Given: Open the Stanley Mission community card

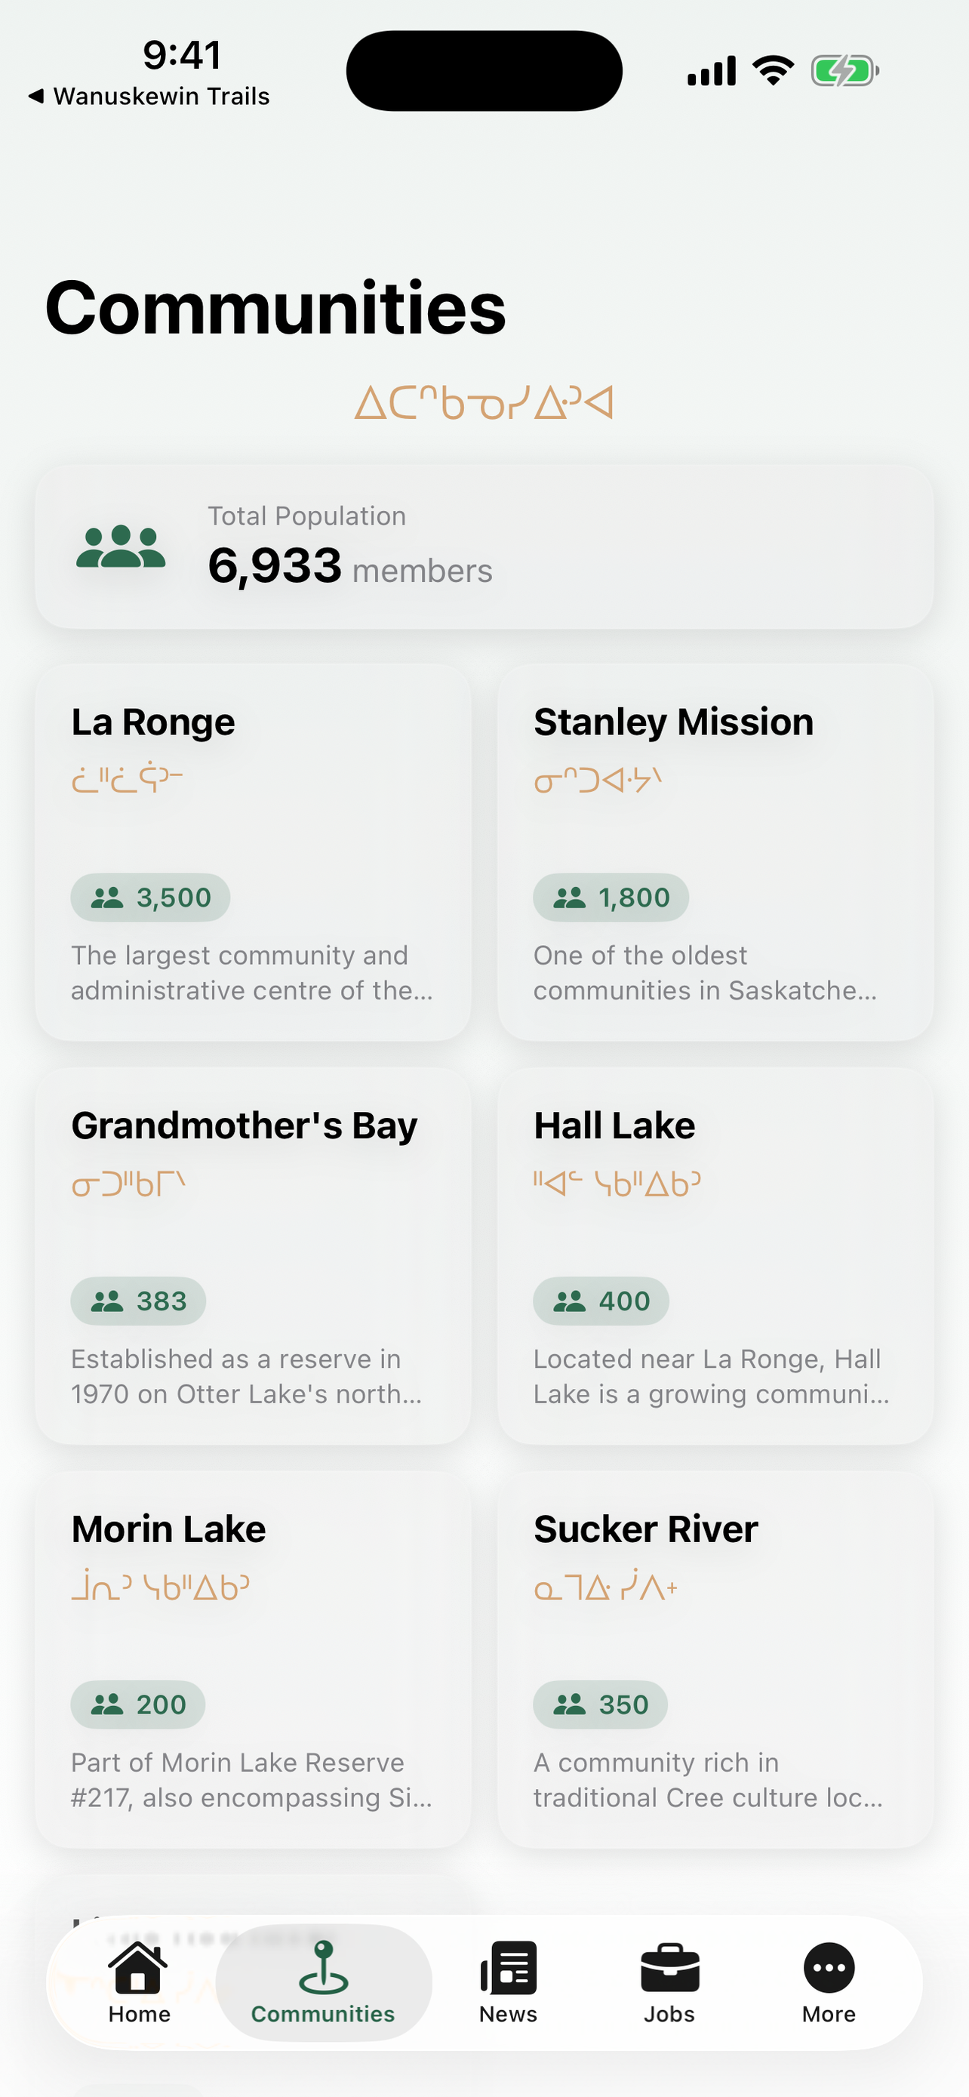Looking at the screenshot, I should [715, 852].
